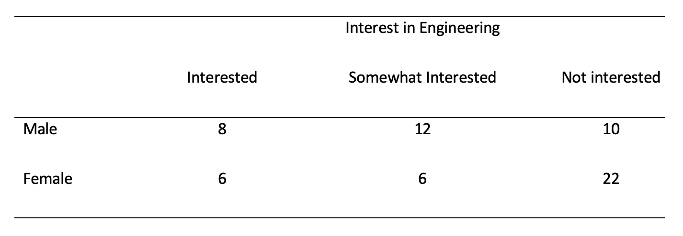The width and height of the screenshot is (683, 236).
Task: Select the Female Not interested value 22
Action: coord(611,179)
